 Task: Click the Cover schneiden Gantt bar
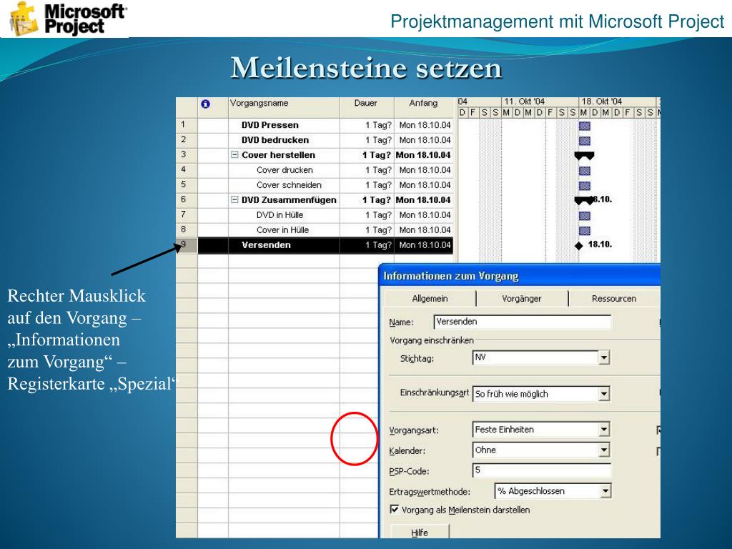point(585,185)
